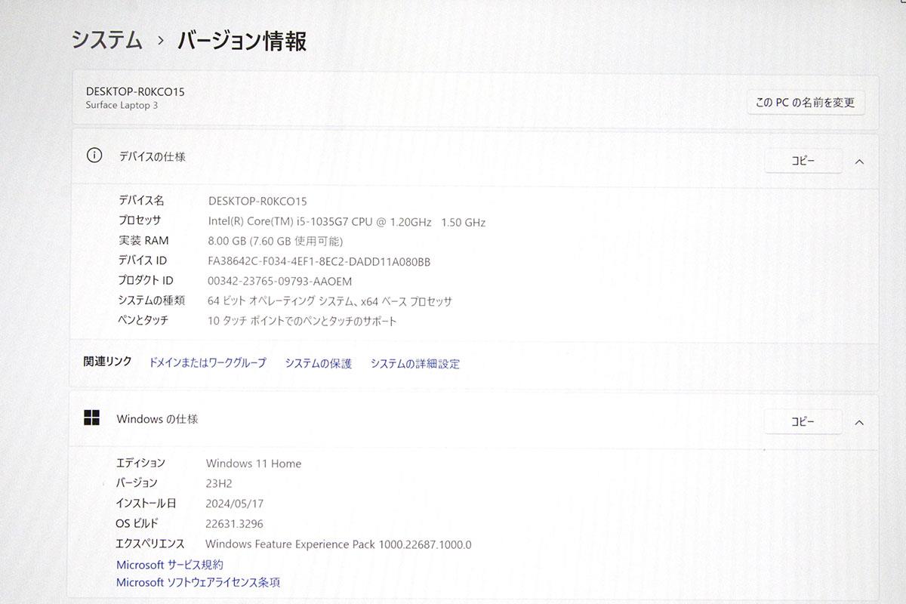Select the デバイス名 value DESKTOP-R0KCO15
The height and width of the screenshot is (604, 906).
point(257,201)
